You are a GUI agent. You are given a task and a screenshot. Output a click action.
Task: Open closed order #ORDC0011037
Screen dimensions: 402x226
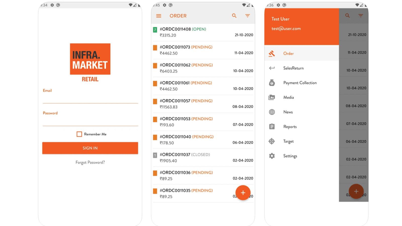[x=203, y=158]
